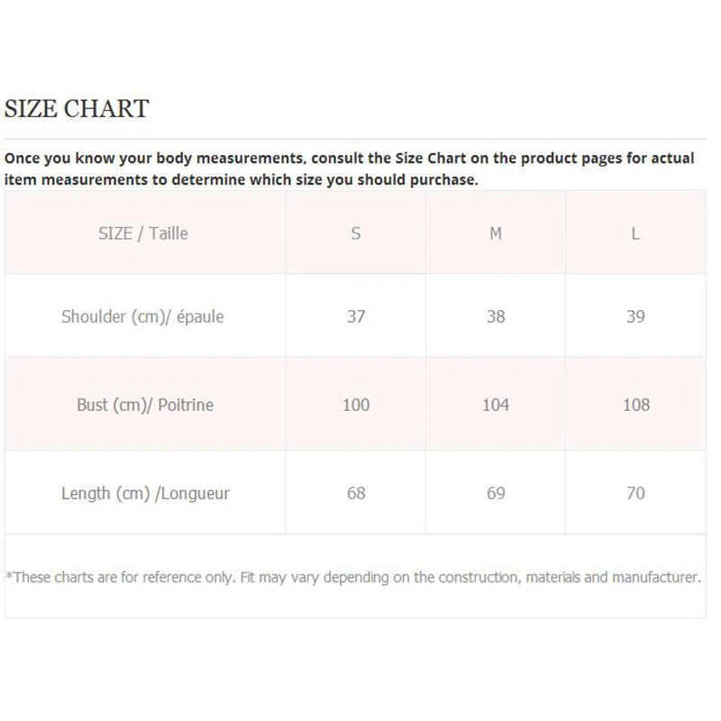Select the L size column header
Viewport: 721px width, 721px height.
(x=635, y=233)
